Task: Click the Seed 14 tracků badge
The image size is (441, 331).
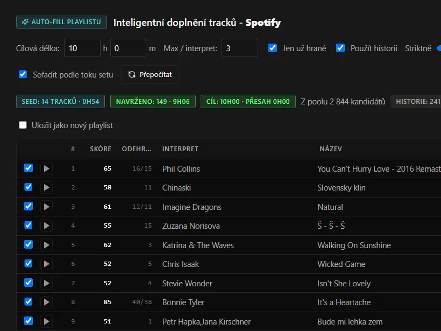Action: 60,102
